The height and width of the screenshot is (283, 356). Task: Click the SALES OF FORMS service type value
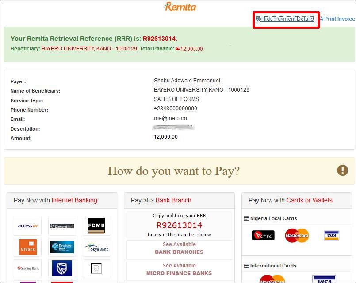pyautogui.click(x=176, y=99)
